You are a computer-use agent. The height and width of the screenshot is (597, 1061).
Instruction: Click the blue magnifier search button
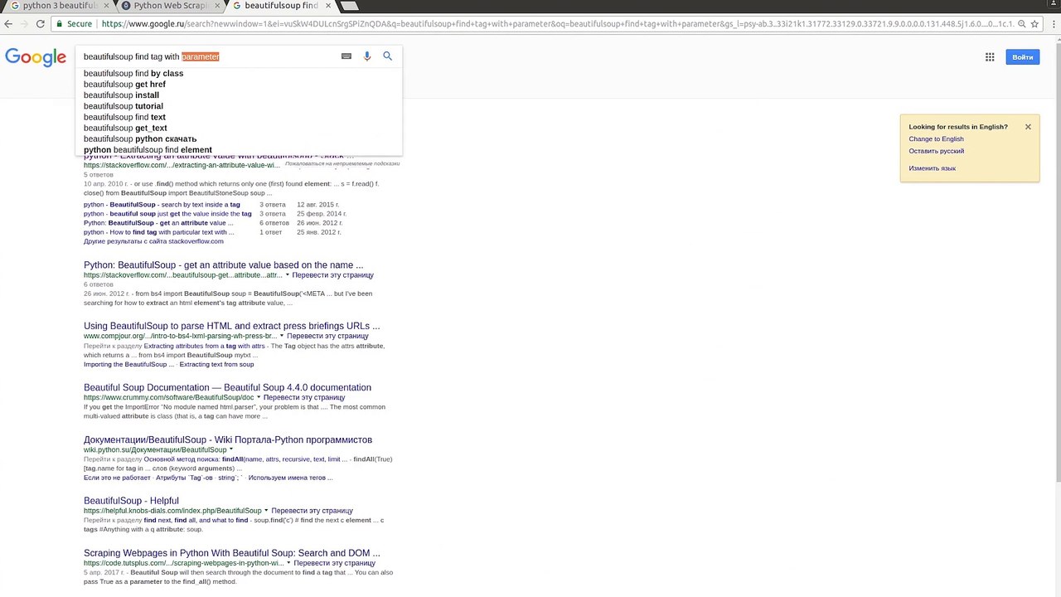coord(387,56)
